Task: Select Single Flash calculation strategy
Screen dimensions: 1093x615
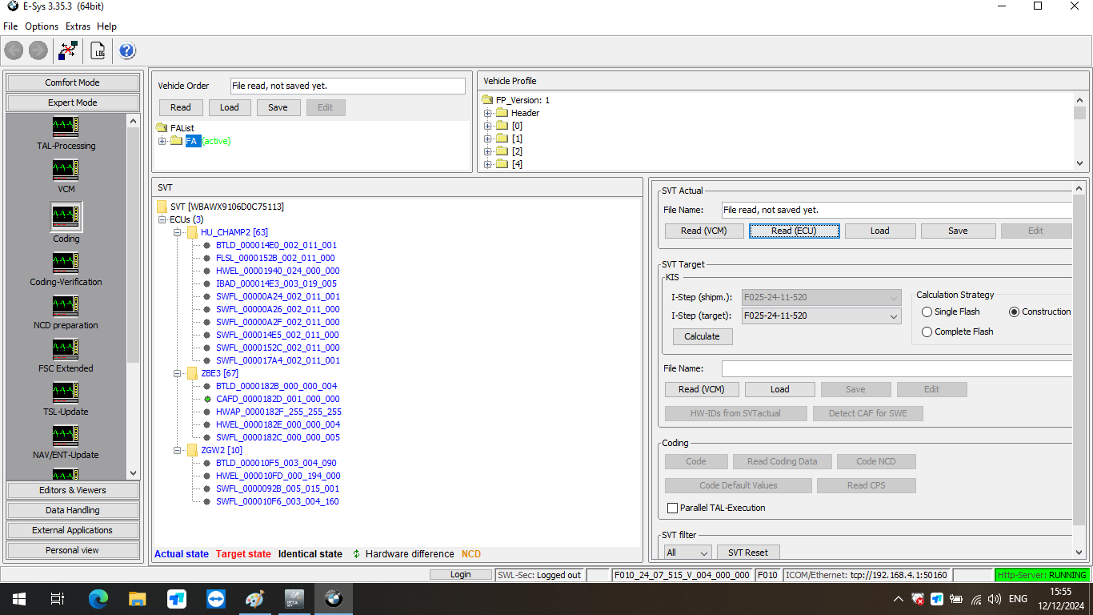Action: click(x=927, y=312)
